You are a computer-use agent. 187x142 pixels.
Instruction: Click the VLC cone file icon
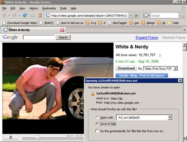click(x=93, y=93)
